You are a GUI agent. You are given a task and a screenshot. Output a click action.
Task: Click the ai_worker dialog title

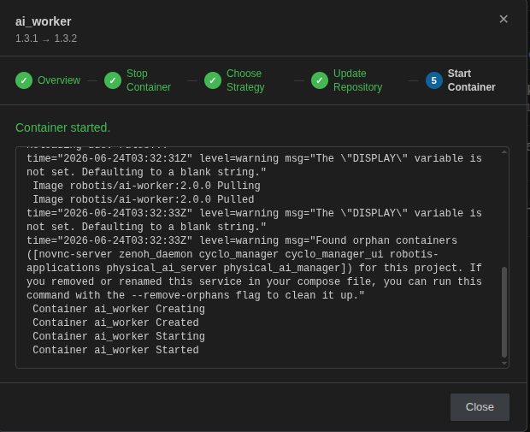(44, 21)
